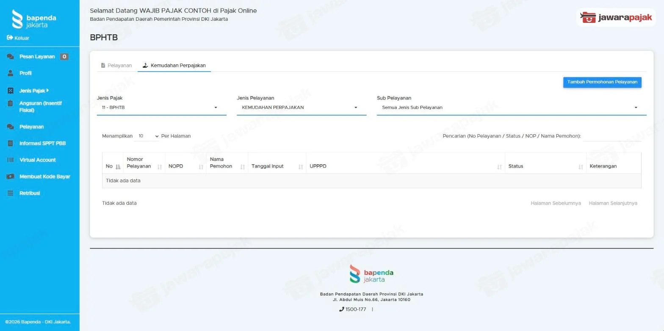Sort by Nomor Pelayanan column icon
This screenshot has width=664, height=331.
160,167
